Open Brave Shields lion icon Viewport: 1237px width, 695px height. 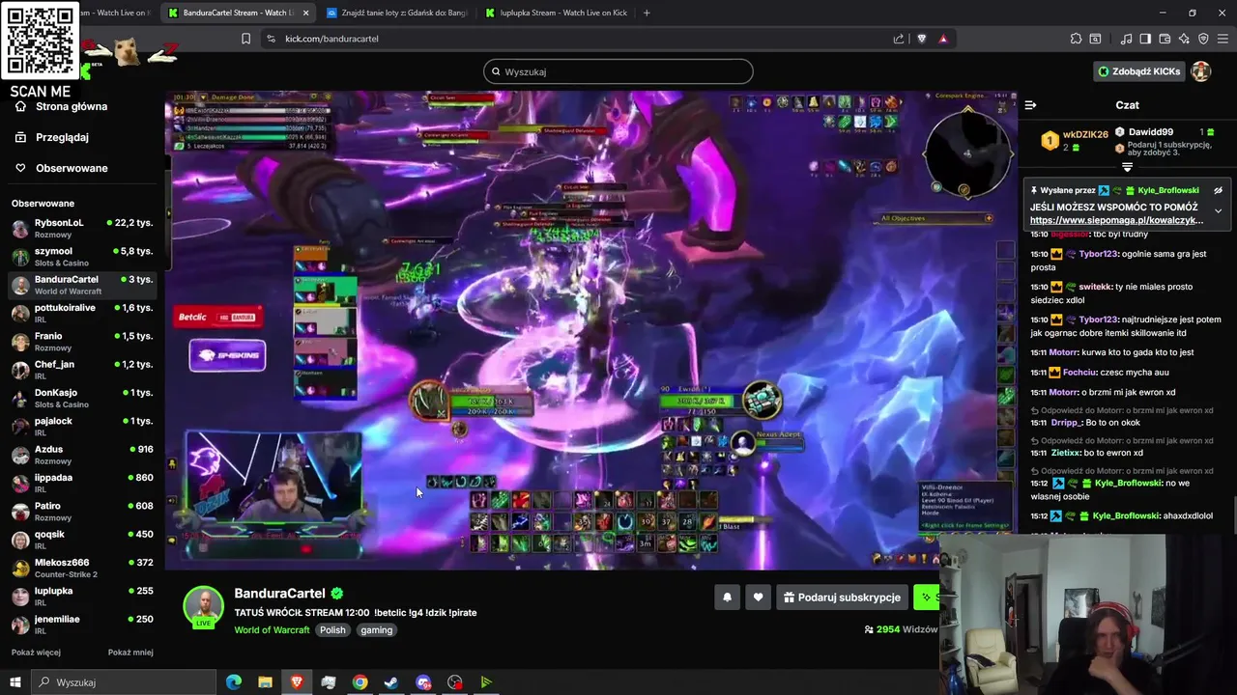pos(921,39)
